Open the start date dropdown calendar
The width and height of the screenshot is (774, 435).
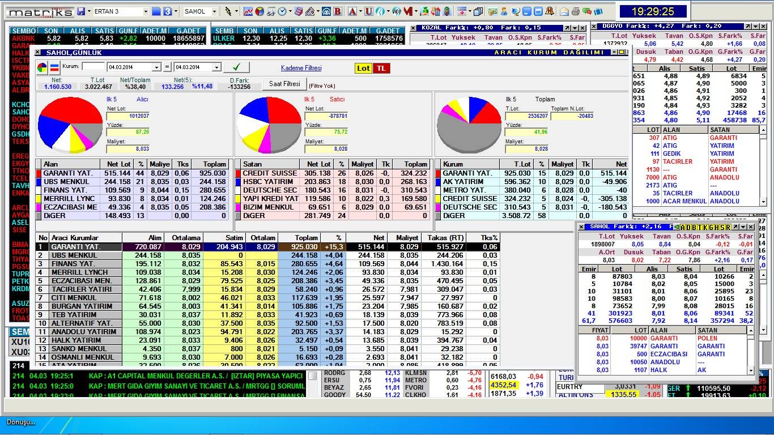[x=156, y=67]
